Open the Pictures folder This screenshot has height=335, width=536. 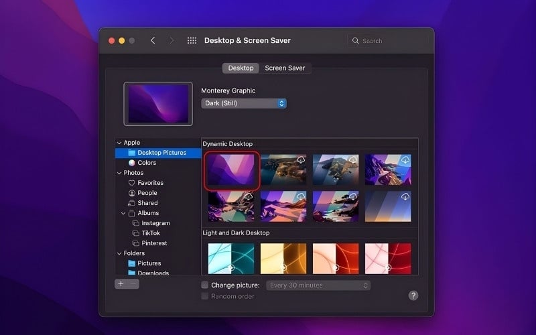(x=148, y=263)
